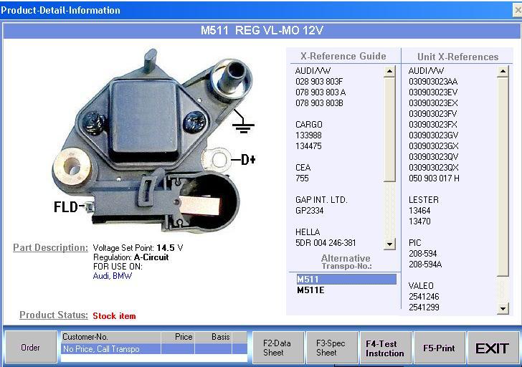
Task: Select unit reference 030903023GV
Action: click(433, 135)
